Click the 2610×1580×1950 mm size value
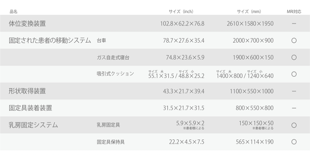310x155 pixels. point(250,24)
